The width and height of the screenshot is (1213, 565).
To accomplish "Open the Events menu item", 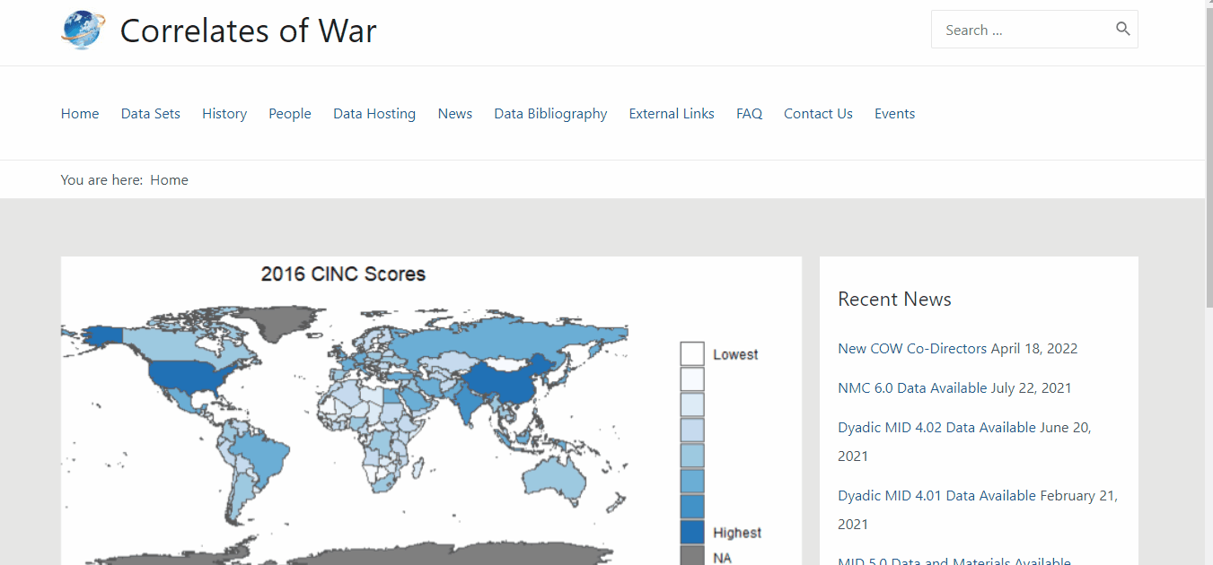I will pyautogui.click(x=894, y=114).
